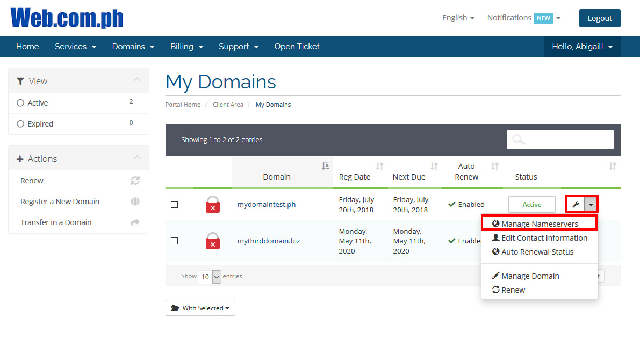The height and width of the screenshot is (342, 640).
Task: Select the Active view radio button
Action: (20, 103)
